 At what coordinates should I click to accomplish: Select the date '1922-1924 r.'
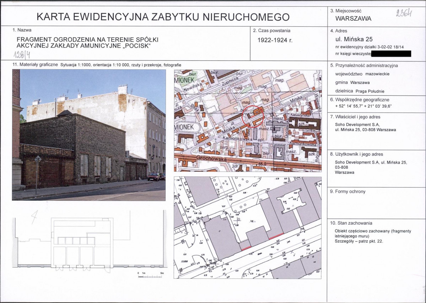click(x=275, y=40)
